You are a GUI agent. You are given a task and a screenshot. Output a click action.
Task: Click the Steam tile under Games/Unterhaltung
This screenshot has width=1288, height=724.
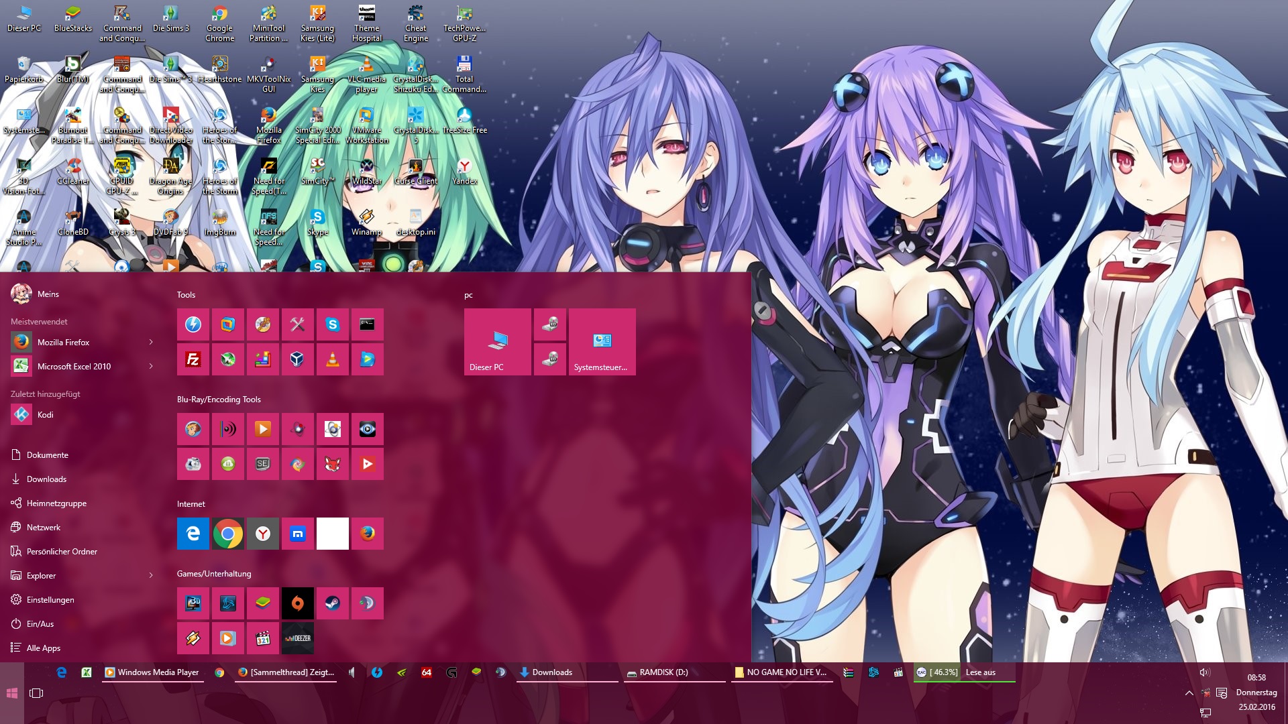click(x=333, y=603)
